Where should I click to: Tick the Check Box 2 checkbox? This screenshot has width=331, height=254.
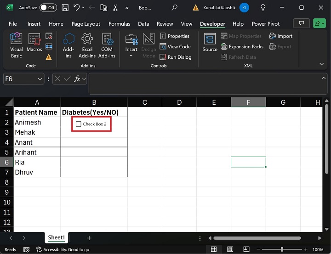point(79,124)
